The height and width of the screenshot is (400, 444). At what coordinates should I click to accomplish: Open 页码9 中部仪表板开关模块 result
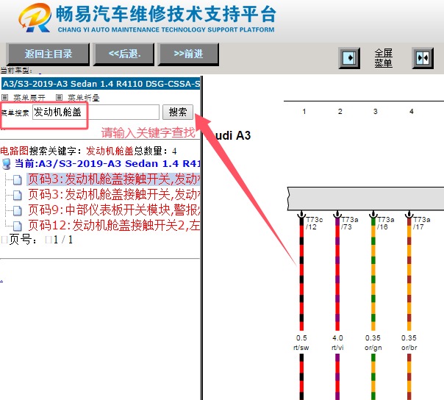(x=114, y=210)
